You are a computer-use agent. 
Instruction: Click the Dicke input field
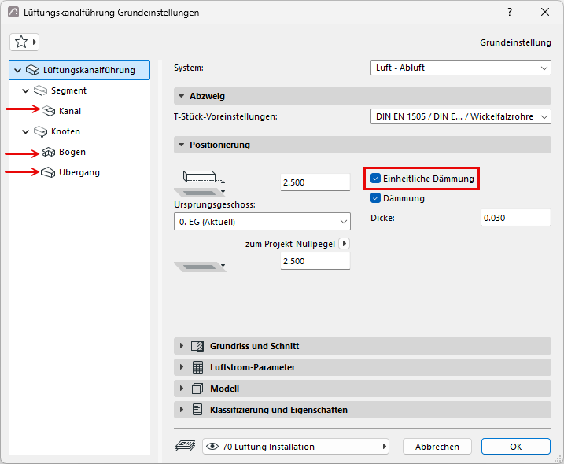pyautogui.click(x=516, y=218)
